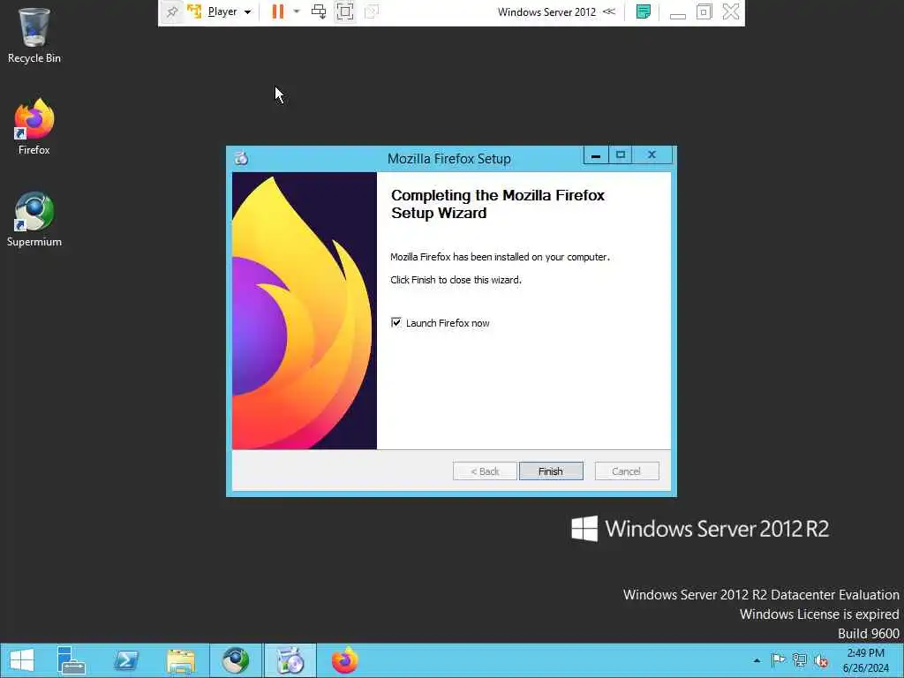Open the clock showing 2:49 PM
Image resolution: width=904 pixels, height=678 pixels.
pos(865,660)
